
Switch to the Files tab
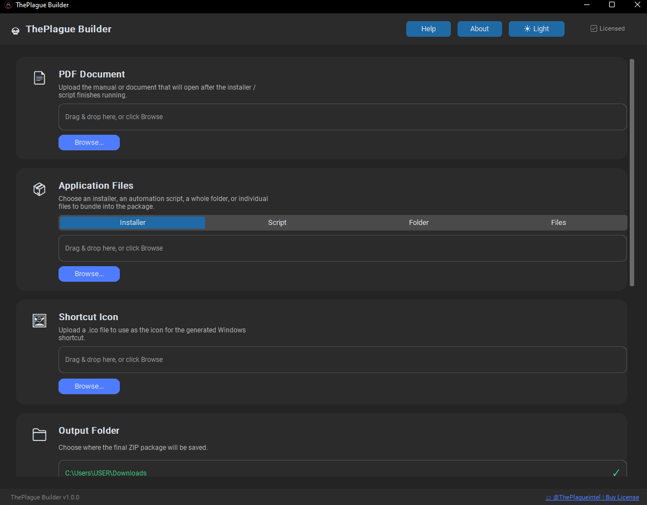pos(558,223)
